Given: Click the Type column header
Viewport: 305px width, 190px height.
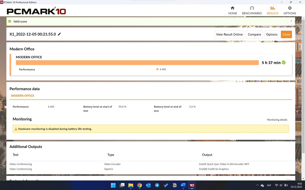Looking at the screenshot, I should click(111, 155).
